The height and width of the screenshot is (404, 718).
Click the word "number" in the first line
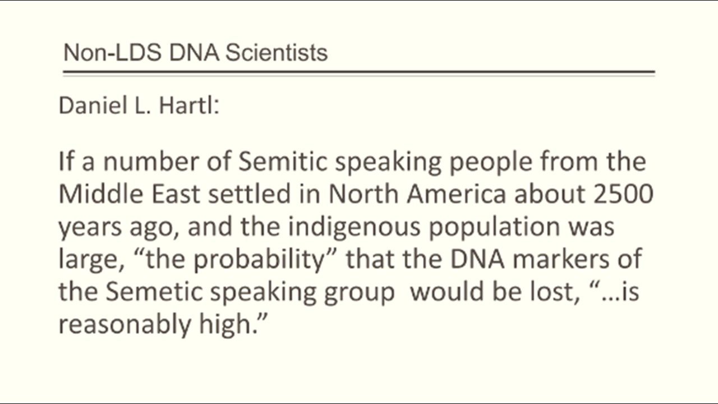(140, 162)
